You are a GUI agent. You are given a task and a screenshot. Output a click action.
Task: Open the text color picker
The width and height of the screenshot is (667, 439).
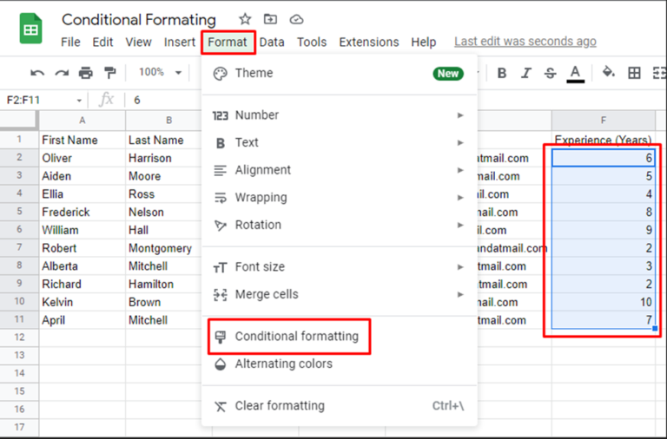tap(575, 74)
